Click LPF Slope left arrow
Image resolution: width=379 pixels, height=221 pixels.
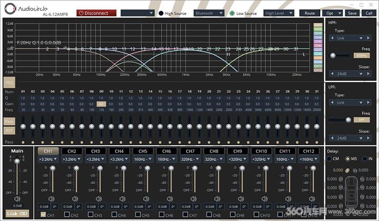coord(332,138)
